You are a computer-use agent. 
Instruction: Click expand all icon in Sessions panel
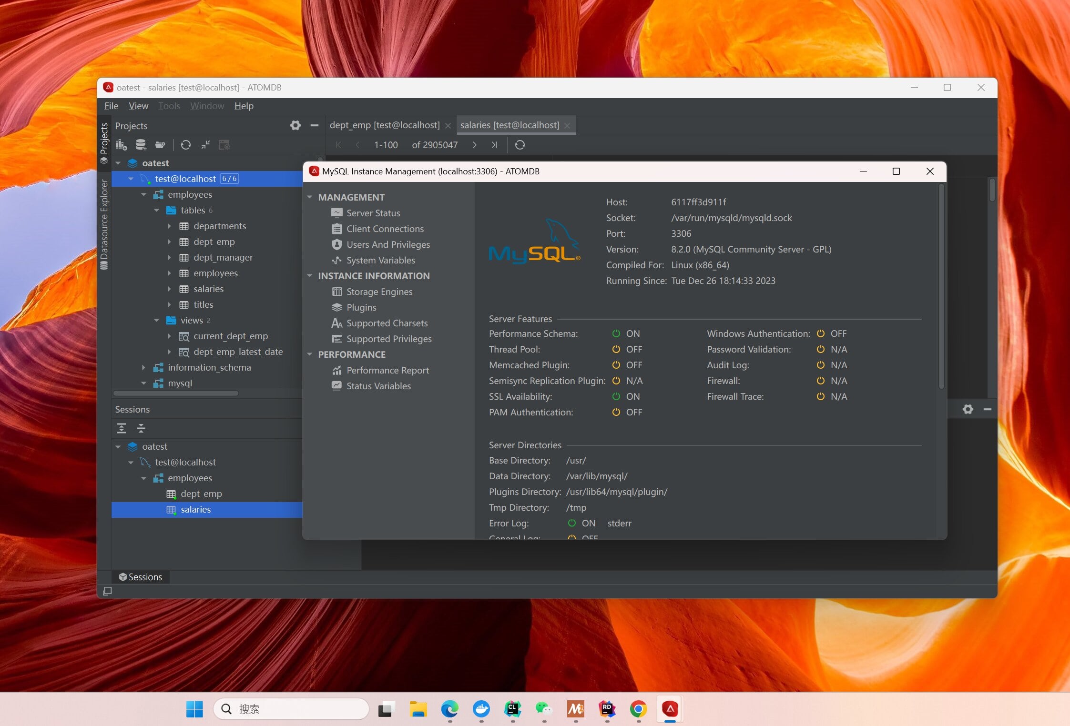pos(122,428)
